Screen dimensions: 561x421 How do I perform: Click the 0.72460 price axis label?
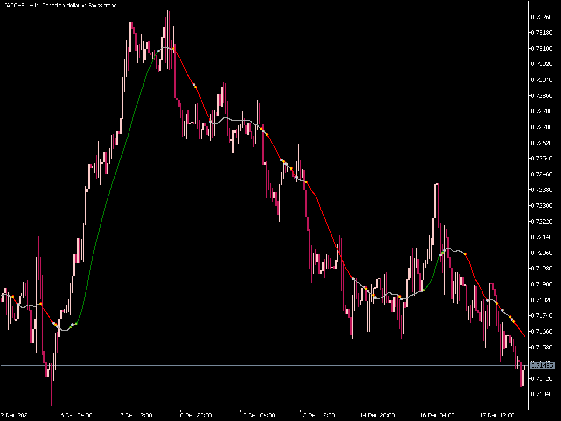click(541, 174)
